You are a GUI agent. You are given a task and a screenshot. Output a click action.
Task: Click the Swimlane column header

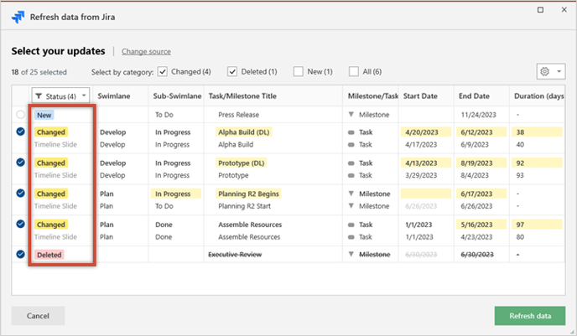pyautogui.click(x=114, y=96)
